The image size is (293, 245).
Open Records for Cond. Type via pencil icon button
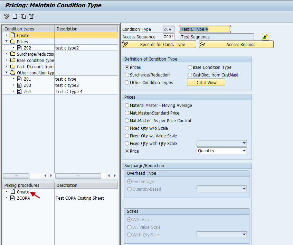tap(126, 44)
